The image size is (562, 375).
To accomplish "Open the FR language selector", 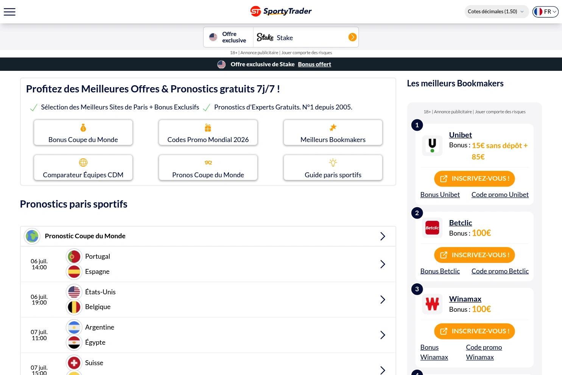I will tap(545, 12).
